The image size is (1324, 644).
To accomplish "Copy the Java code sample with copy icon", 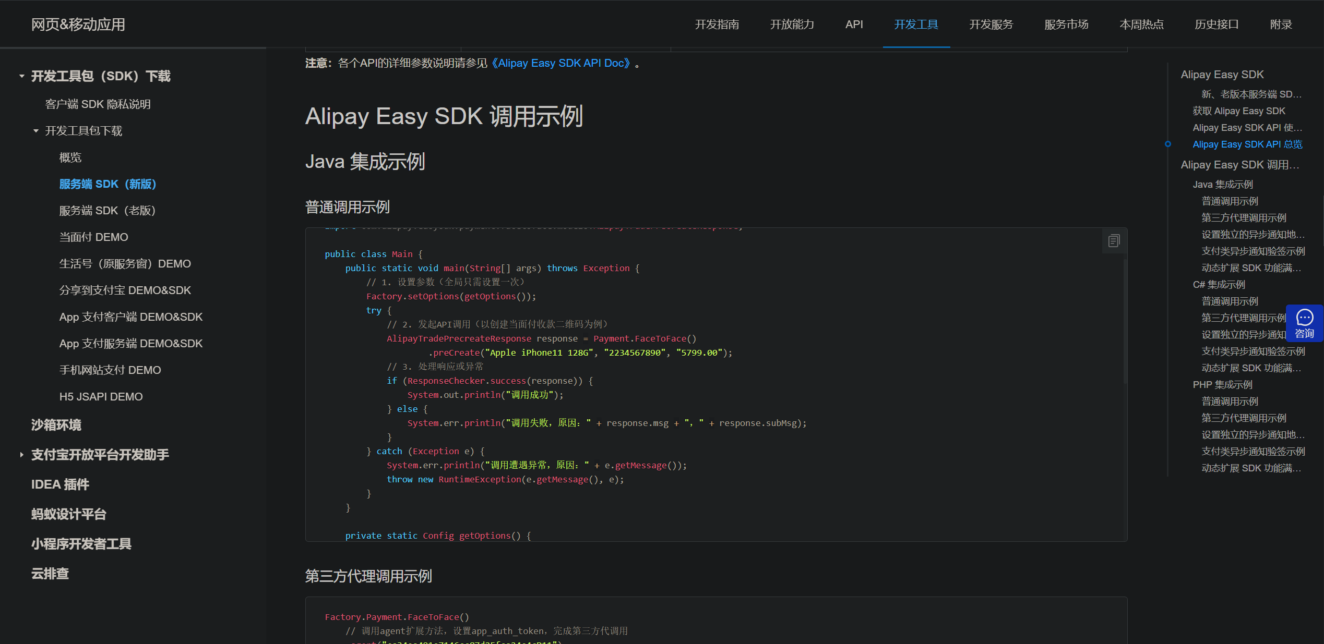I will pyautogui.click(x=1114, y=241).
